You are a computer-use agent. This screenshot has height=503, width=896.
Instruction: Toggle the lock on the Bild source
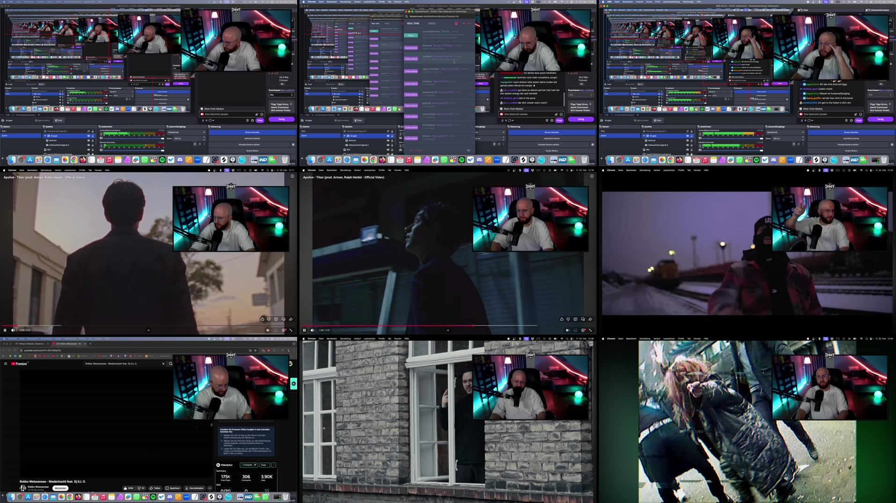93,151
